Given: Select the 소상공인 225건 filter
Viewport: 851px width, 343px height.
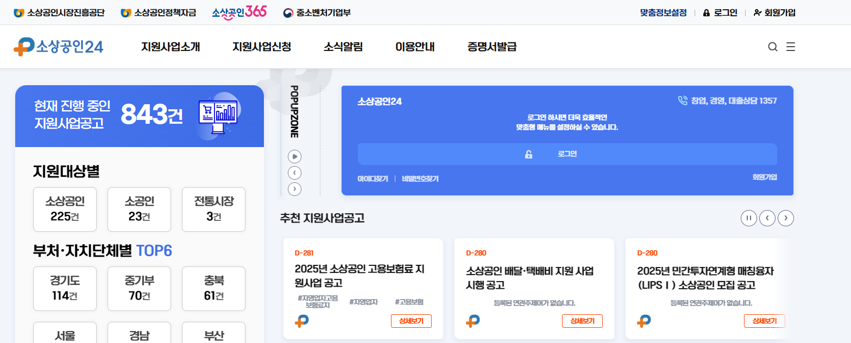Looking at the screenshot, I should [65, 209].
